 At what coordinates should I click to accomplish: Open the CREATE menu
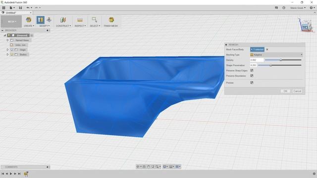click(29, 26)
